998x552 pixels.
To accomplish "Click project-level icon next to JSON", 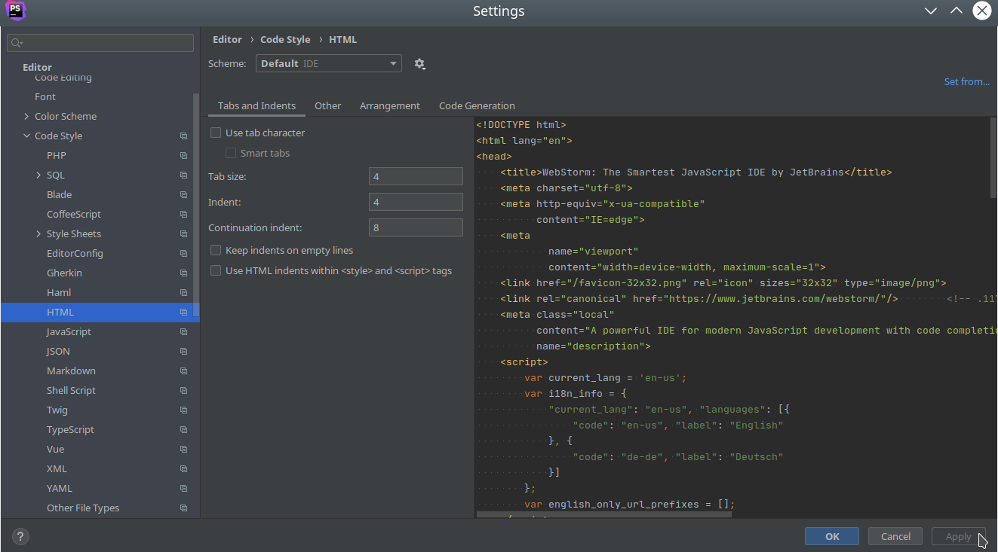I will click(x=183, y=352).
